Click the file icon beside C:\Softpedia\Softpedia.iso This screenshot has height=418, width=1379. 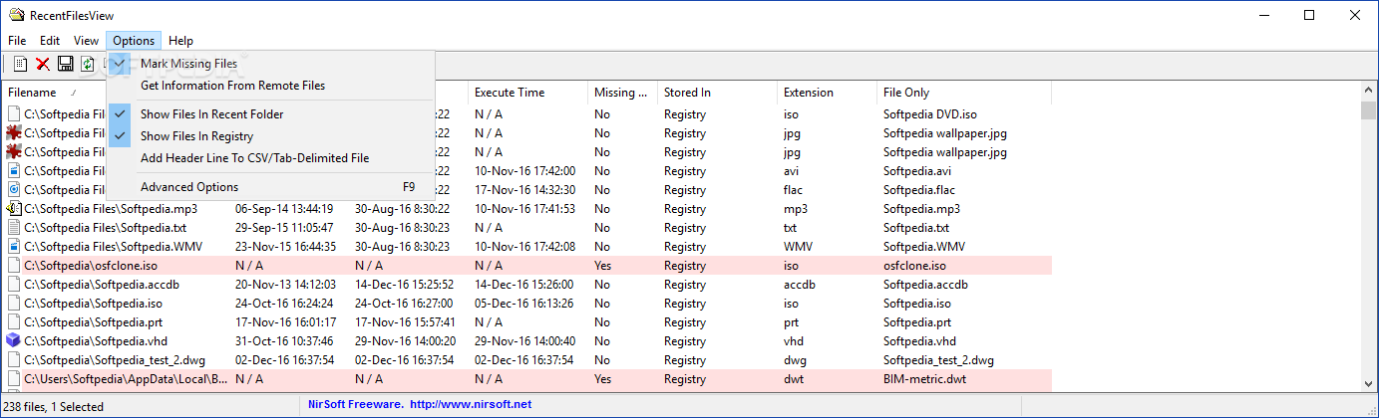14,304
